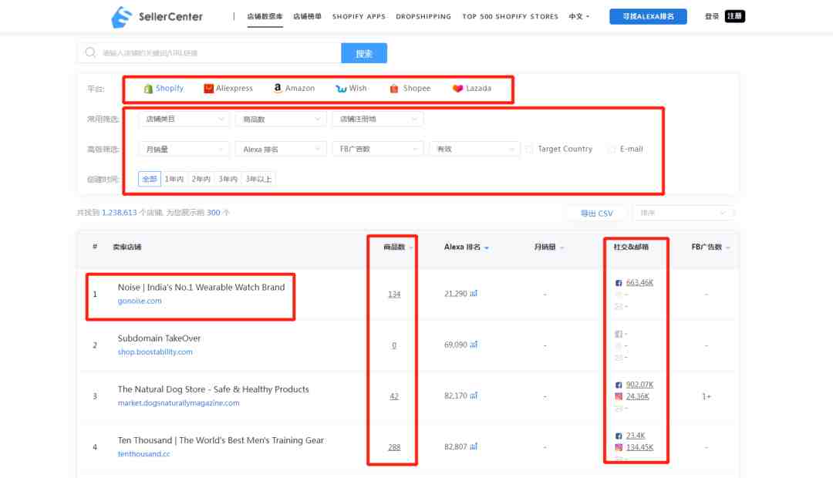The width and height of the screenshot is (833, 478).
Task: Sort by Alexa 排名 column arrow
Action: [x=487, y=248]
